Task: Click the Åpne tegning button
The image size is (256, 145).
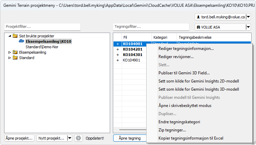Action: [x=130, y=138]
